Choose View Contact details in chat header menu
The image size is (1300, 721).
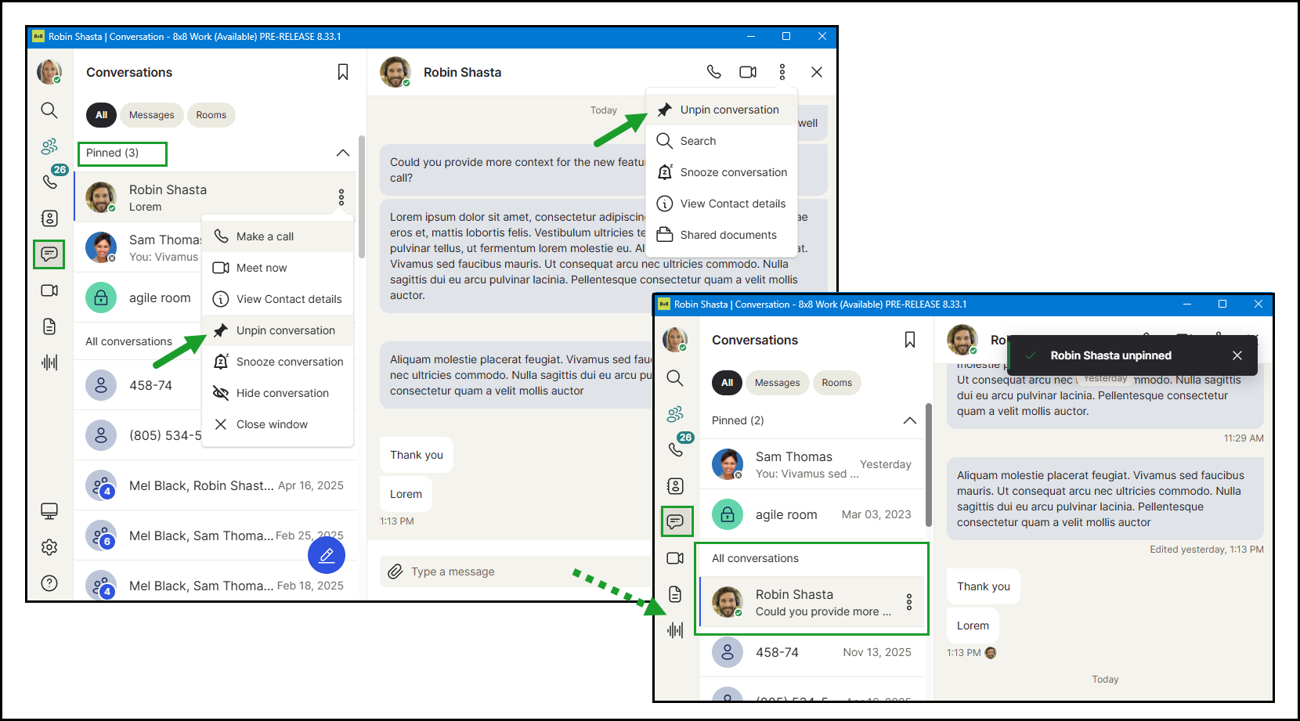click(722, 204)
